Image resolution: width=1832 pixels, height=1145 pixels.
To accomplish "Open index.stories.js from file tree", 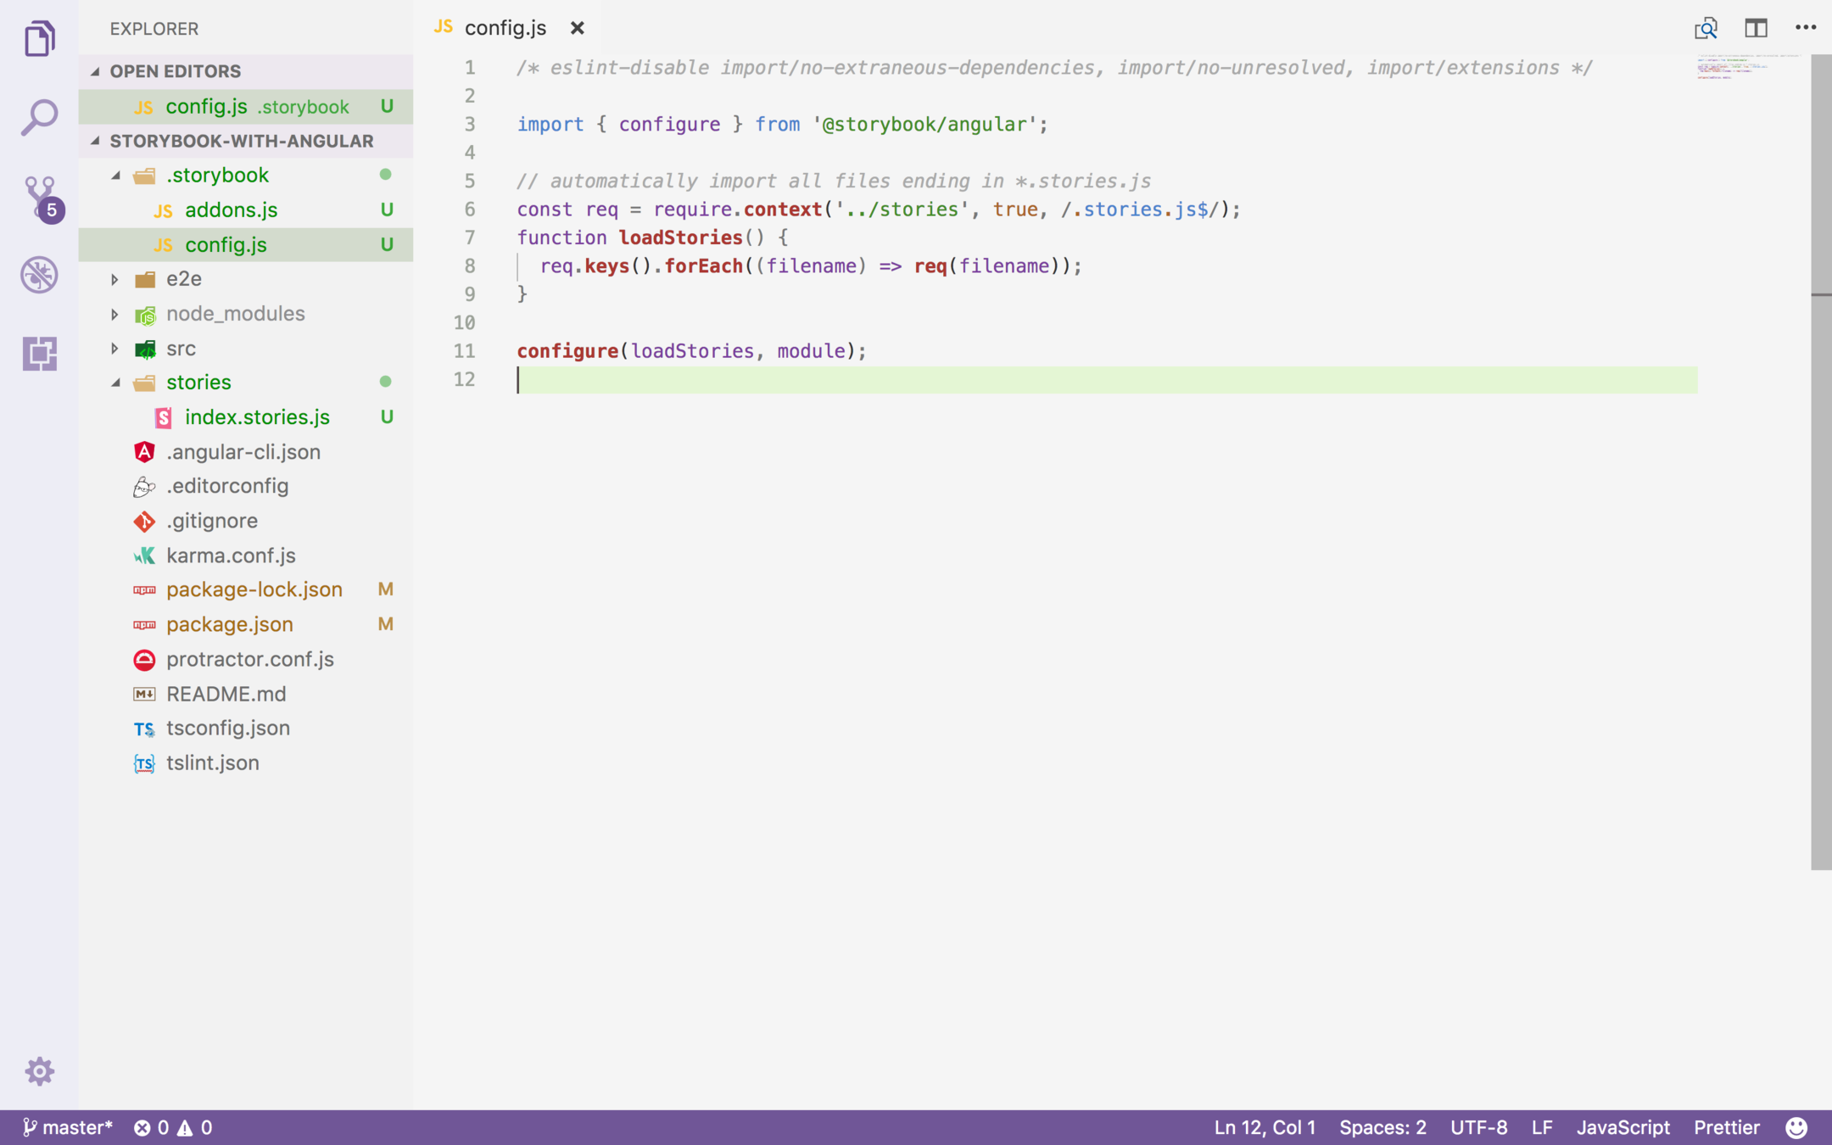I will [x=256, y=417].
